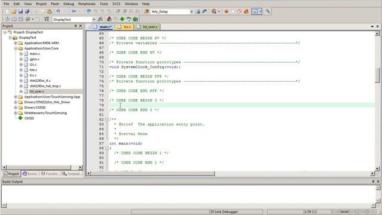382x215 pixels.
Task: Toggle auto-hide pin of Build Output panel
Action: pyautogui.click(x=373, y=182)
